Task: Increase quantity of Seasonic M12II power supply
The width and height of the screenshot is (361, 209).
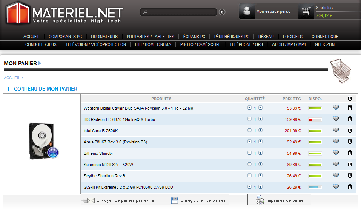Action: (260, 164)
